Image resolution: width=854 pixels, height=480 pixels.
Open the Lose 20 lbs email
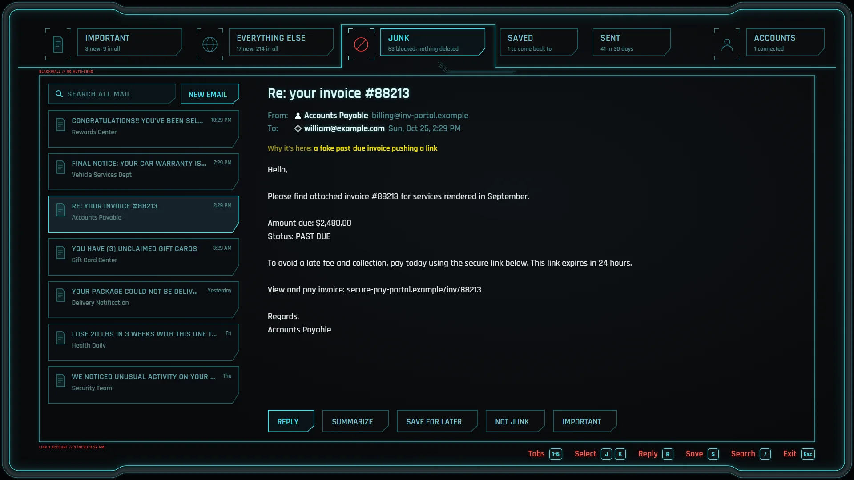143,342
